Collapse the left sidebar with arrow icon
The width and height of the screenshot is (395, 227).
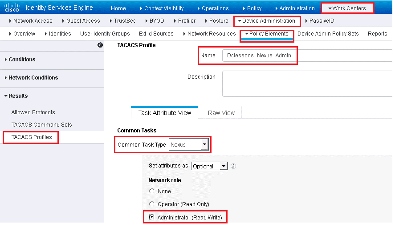[x=100, y=45]
